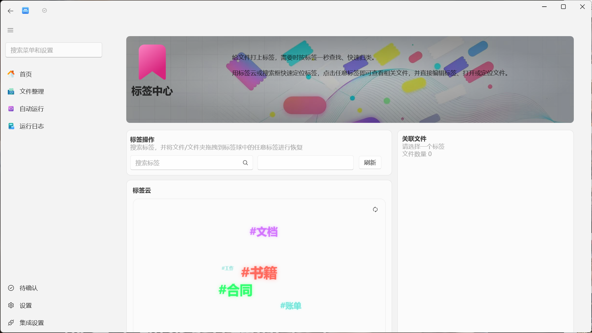Click the small checkmark circle in the title bar
Screen dimensions: 592x333
(44, 10)
